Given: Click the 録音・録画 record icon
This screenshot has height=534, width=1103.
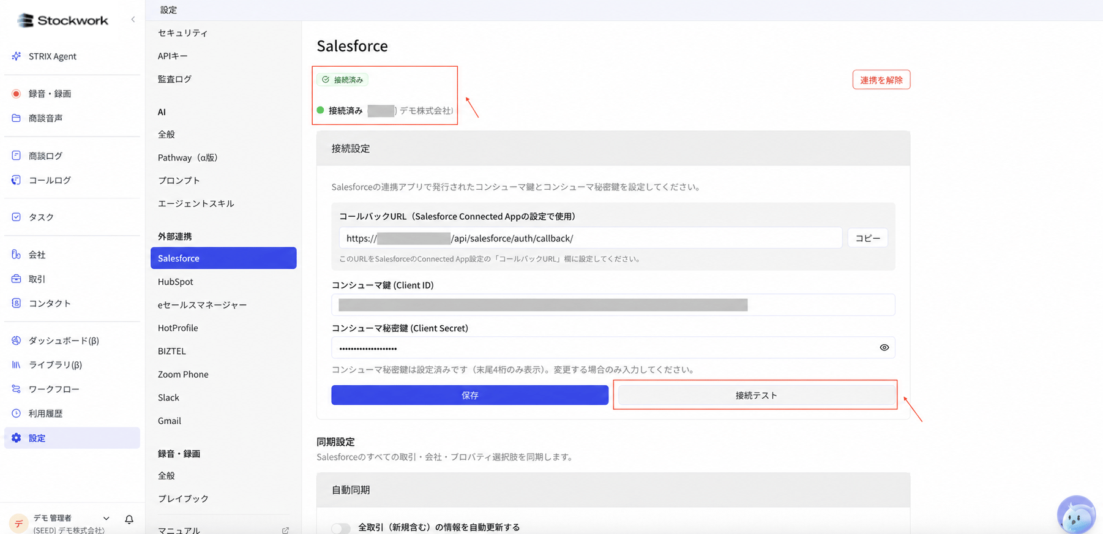Looking at the screenshot, I should point(17,94).
